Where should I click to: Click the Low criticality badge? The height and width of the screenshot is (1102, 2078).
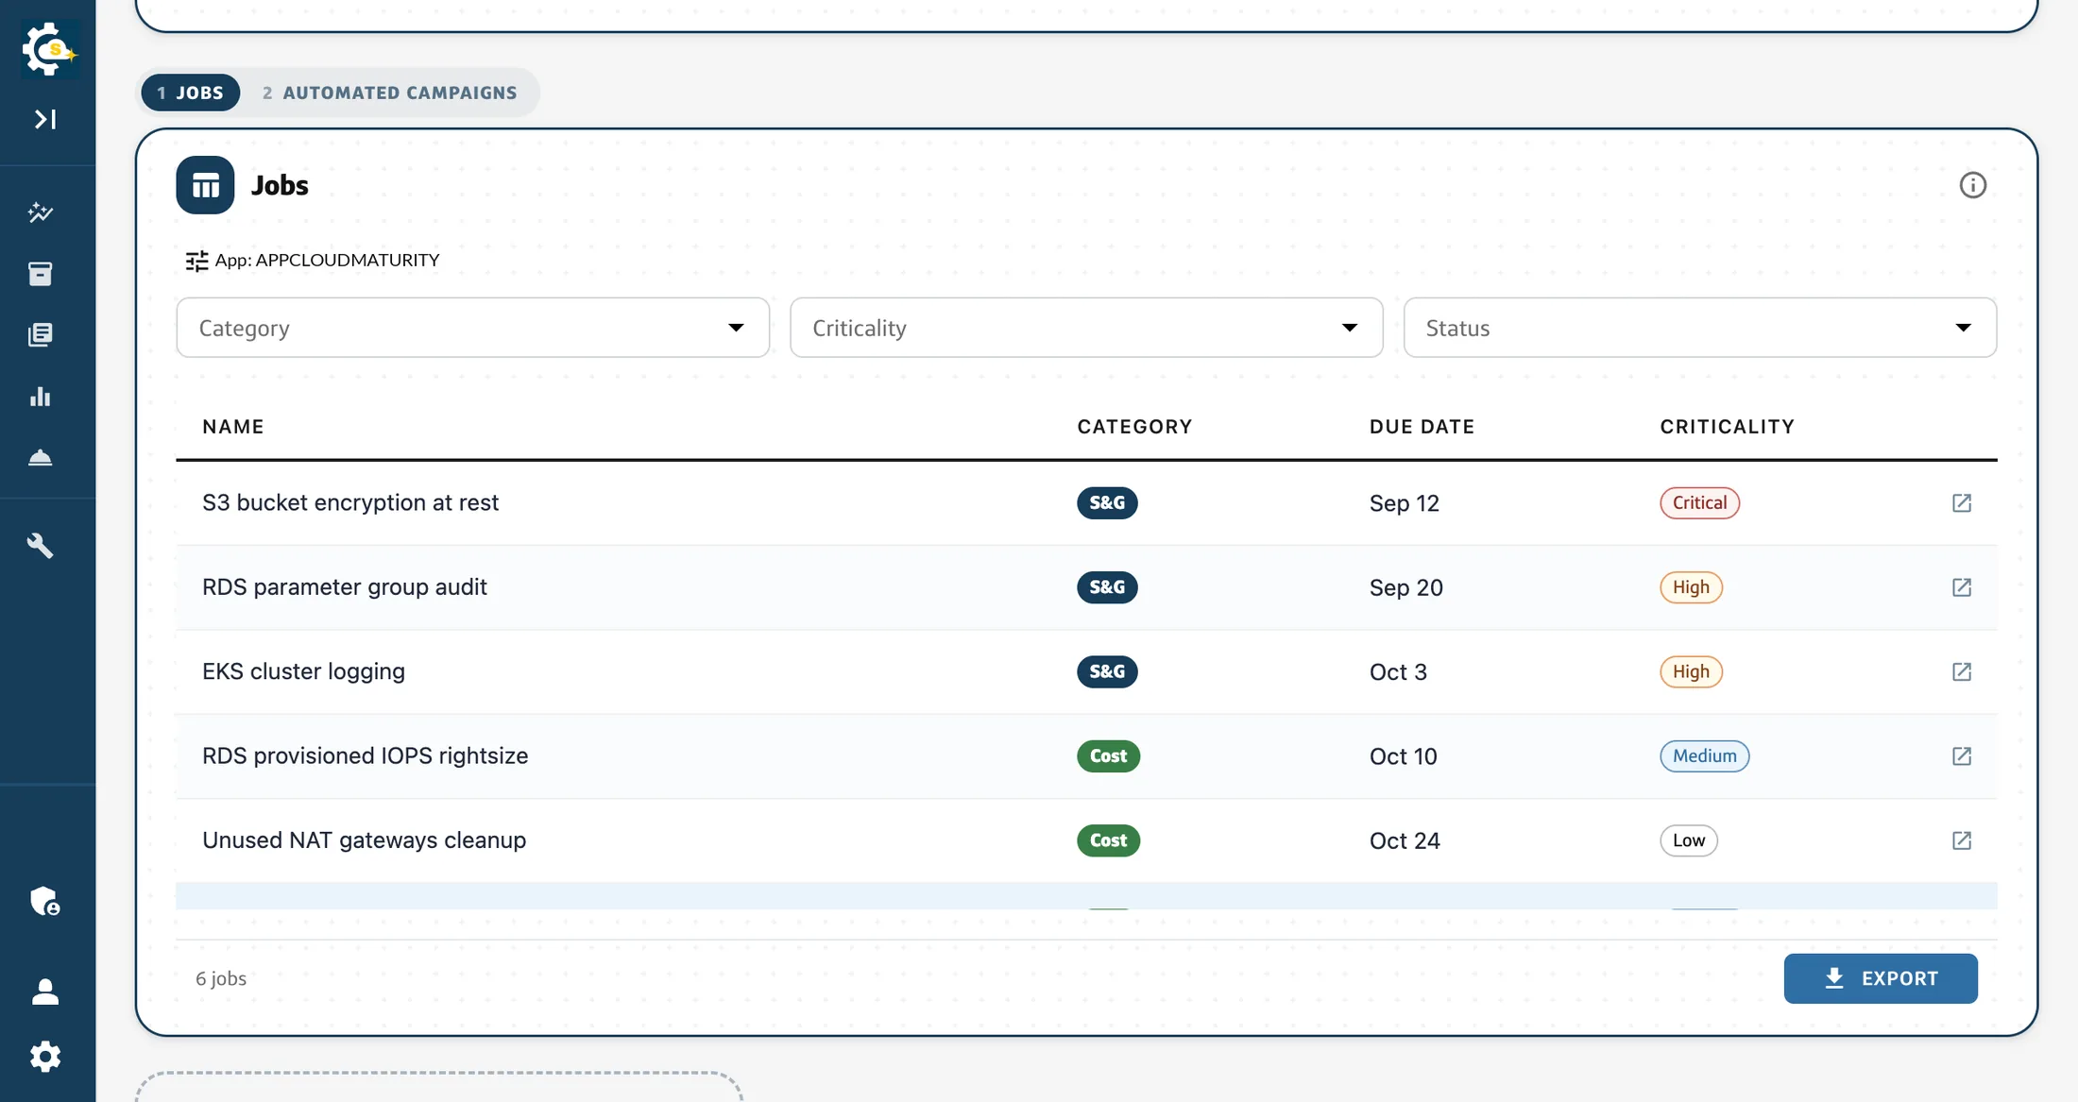point(1689,840)
